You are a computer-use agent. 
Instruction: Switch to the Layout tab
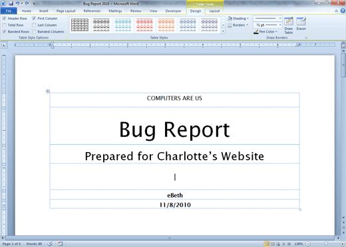tap(214, 11)
